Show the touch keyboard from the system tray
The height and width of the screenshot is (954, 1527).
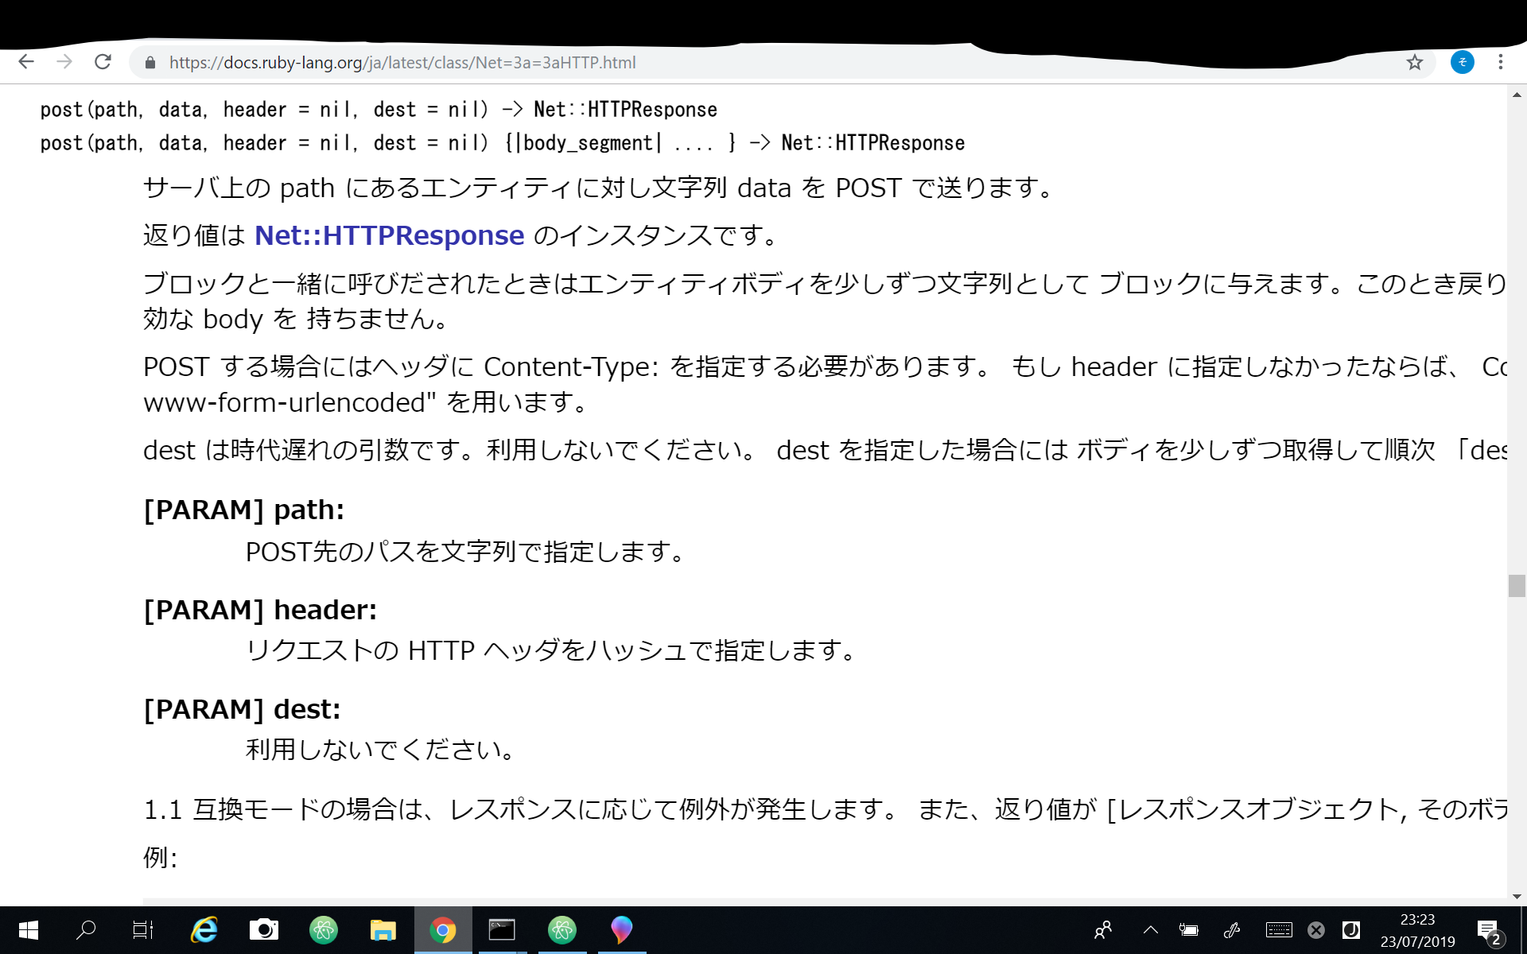point(1279,930)
